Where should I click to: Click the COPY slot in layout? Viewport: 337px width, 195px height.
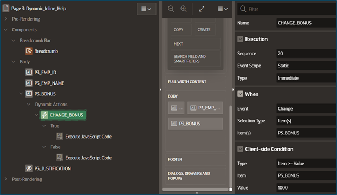click(181, 30)
